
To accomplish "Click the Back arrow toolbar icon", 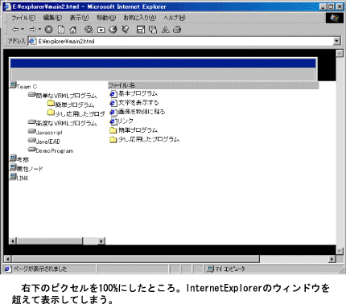I will (15, 30).
